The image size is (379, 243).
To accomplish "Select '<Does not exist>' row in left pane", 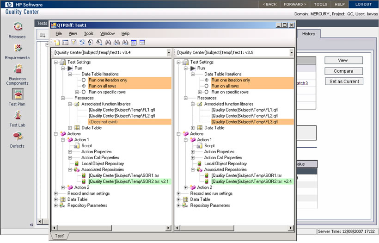I will pyautogui.click(x=129, y=122).
